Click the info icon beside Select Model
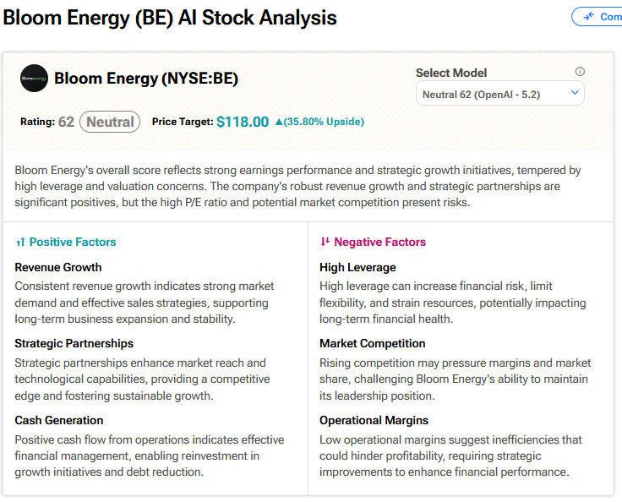This screenshot has height=502, width=622. 580,72
